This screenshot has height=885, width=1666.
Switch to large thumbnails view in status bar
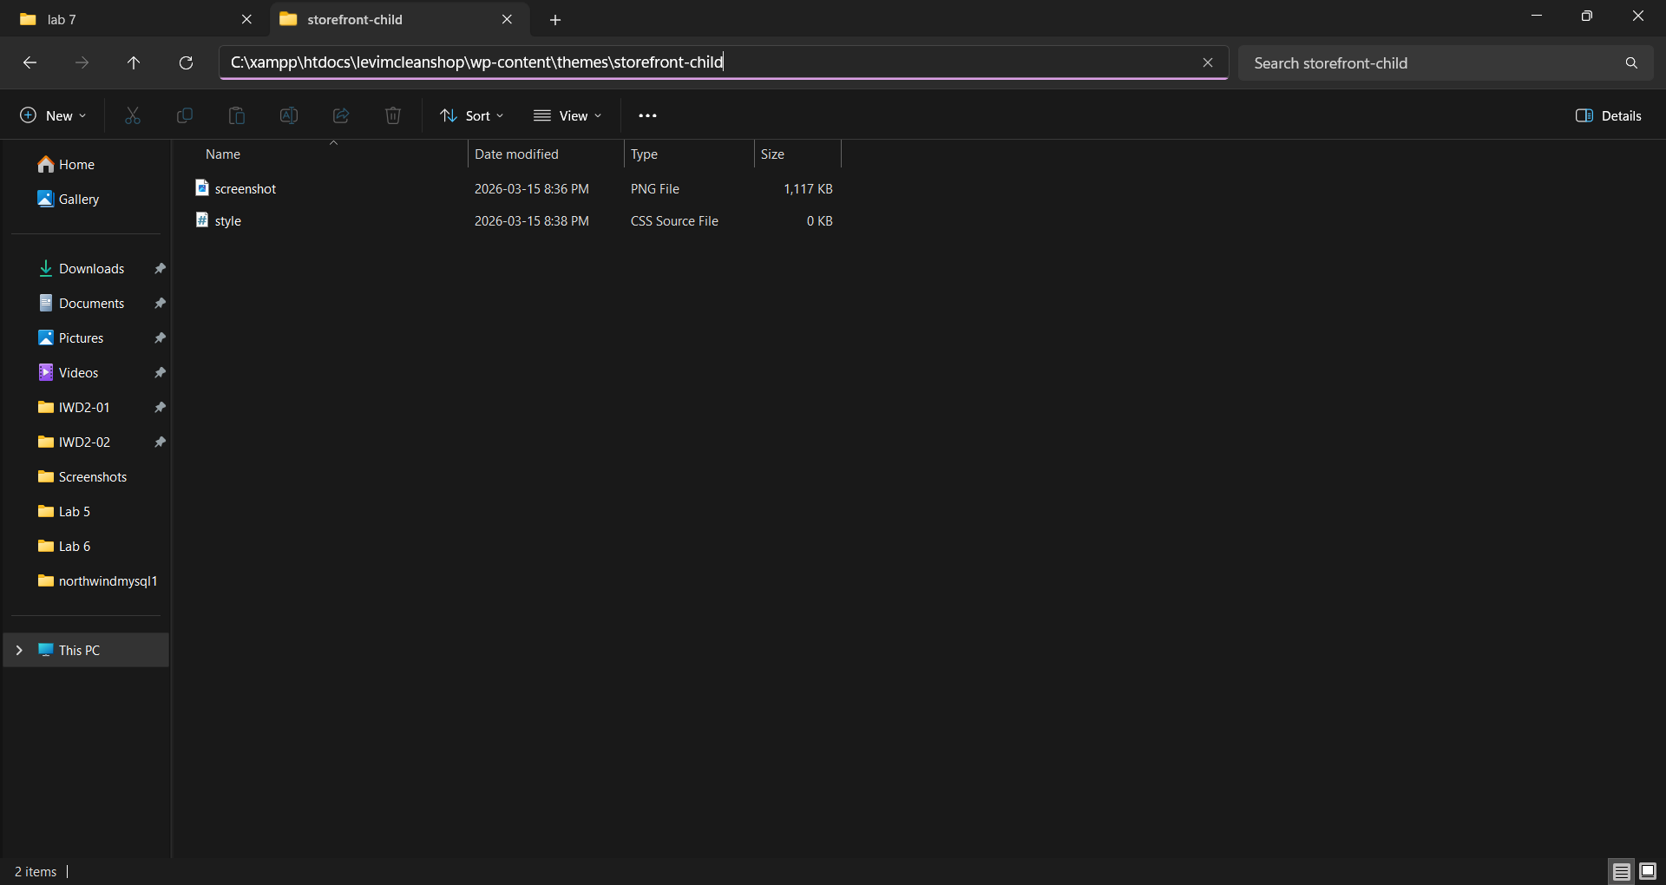coord(1648,871)
